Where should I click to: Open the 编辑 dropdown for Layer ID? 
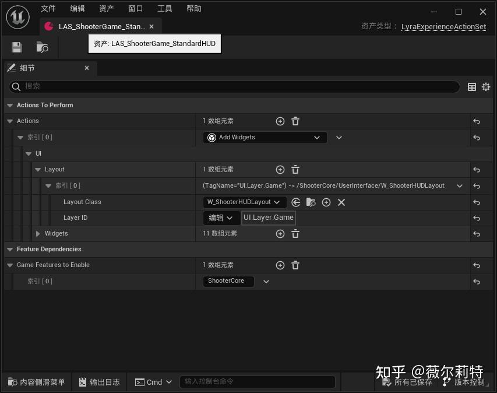point(221,217)
